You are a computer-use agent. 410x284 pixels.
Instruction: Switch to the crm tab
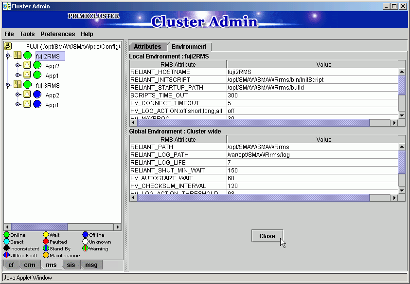coord(30,265)
